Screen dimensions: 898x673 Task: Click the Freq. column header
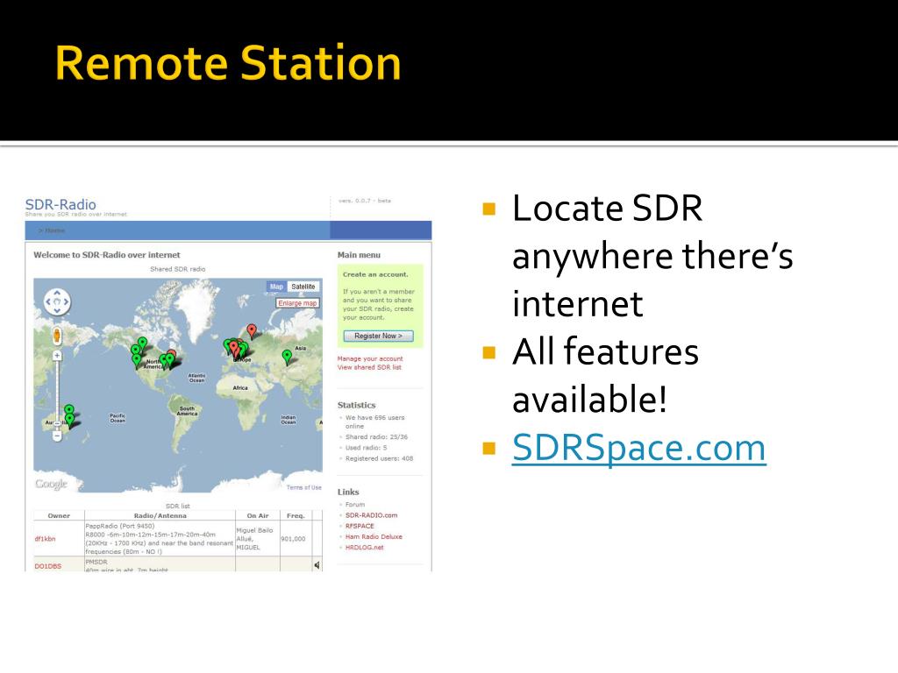(296, 515)
